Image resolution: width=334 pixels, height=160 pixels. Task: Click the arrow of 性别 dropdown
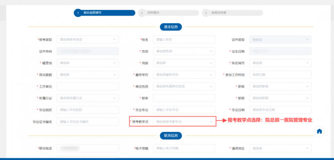(211, 51)
